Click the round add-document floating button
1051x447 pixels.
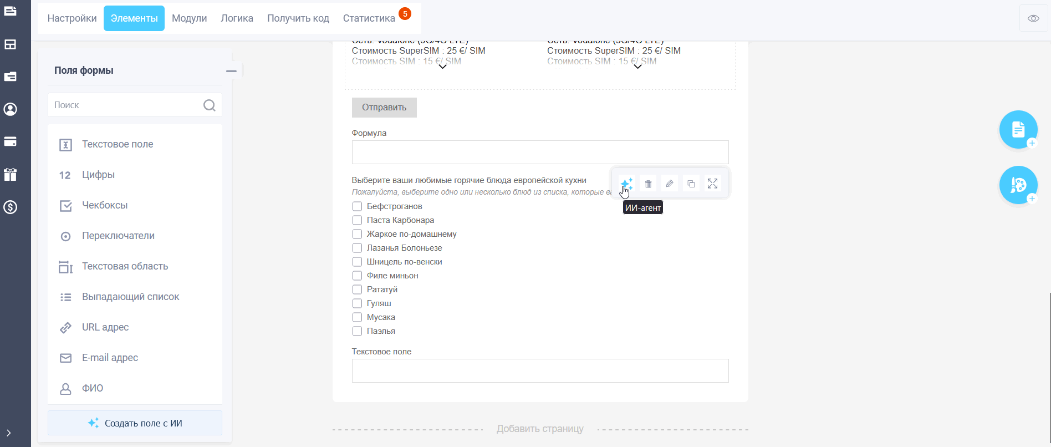click(x=1018, y=130)
